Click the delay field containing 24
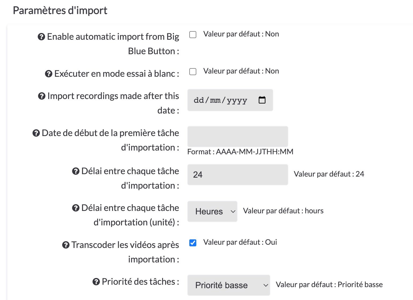The width and height of the screenshot is (413, 300). point(238,175)
